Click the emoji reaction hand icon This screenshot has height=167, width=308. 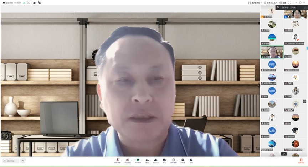click(23, 161)
